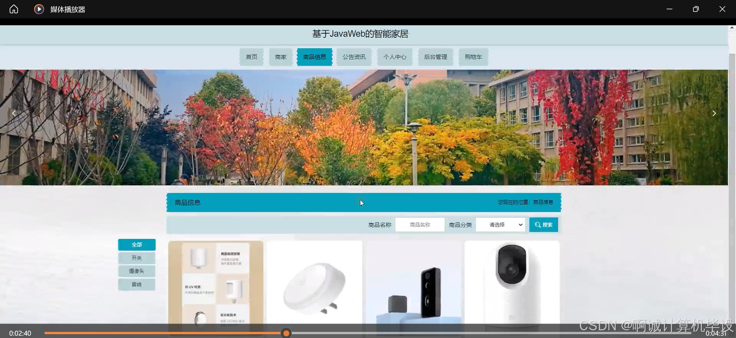Click the magnifier search button 搜索
Screen dimensions: 736x338
(x=544, y=225)
